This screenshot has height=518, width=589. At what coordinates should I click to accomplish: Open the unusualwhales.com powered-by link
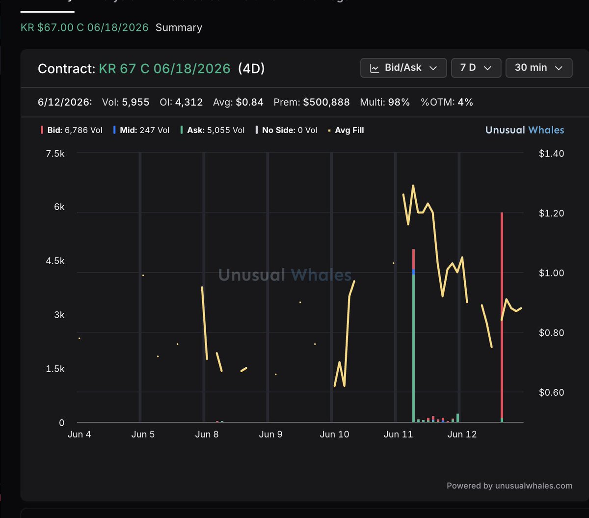tap(534, 486)
